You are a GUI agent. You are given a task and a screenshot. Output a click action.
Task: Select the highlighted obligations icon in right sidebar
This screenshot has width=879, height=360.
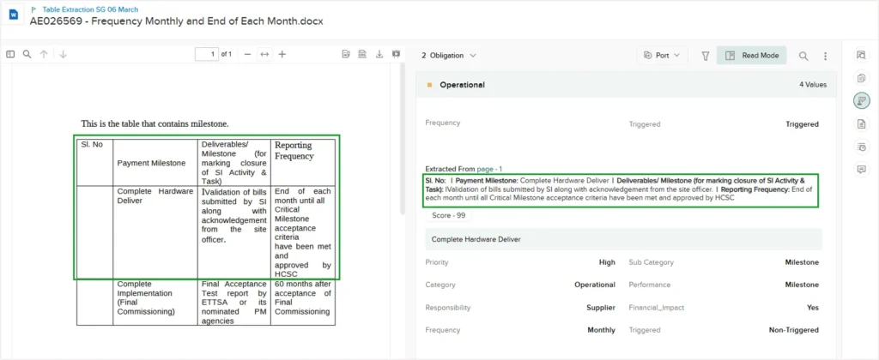861,101
